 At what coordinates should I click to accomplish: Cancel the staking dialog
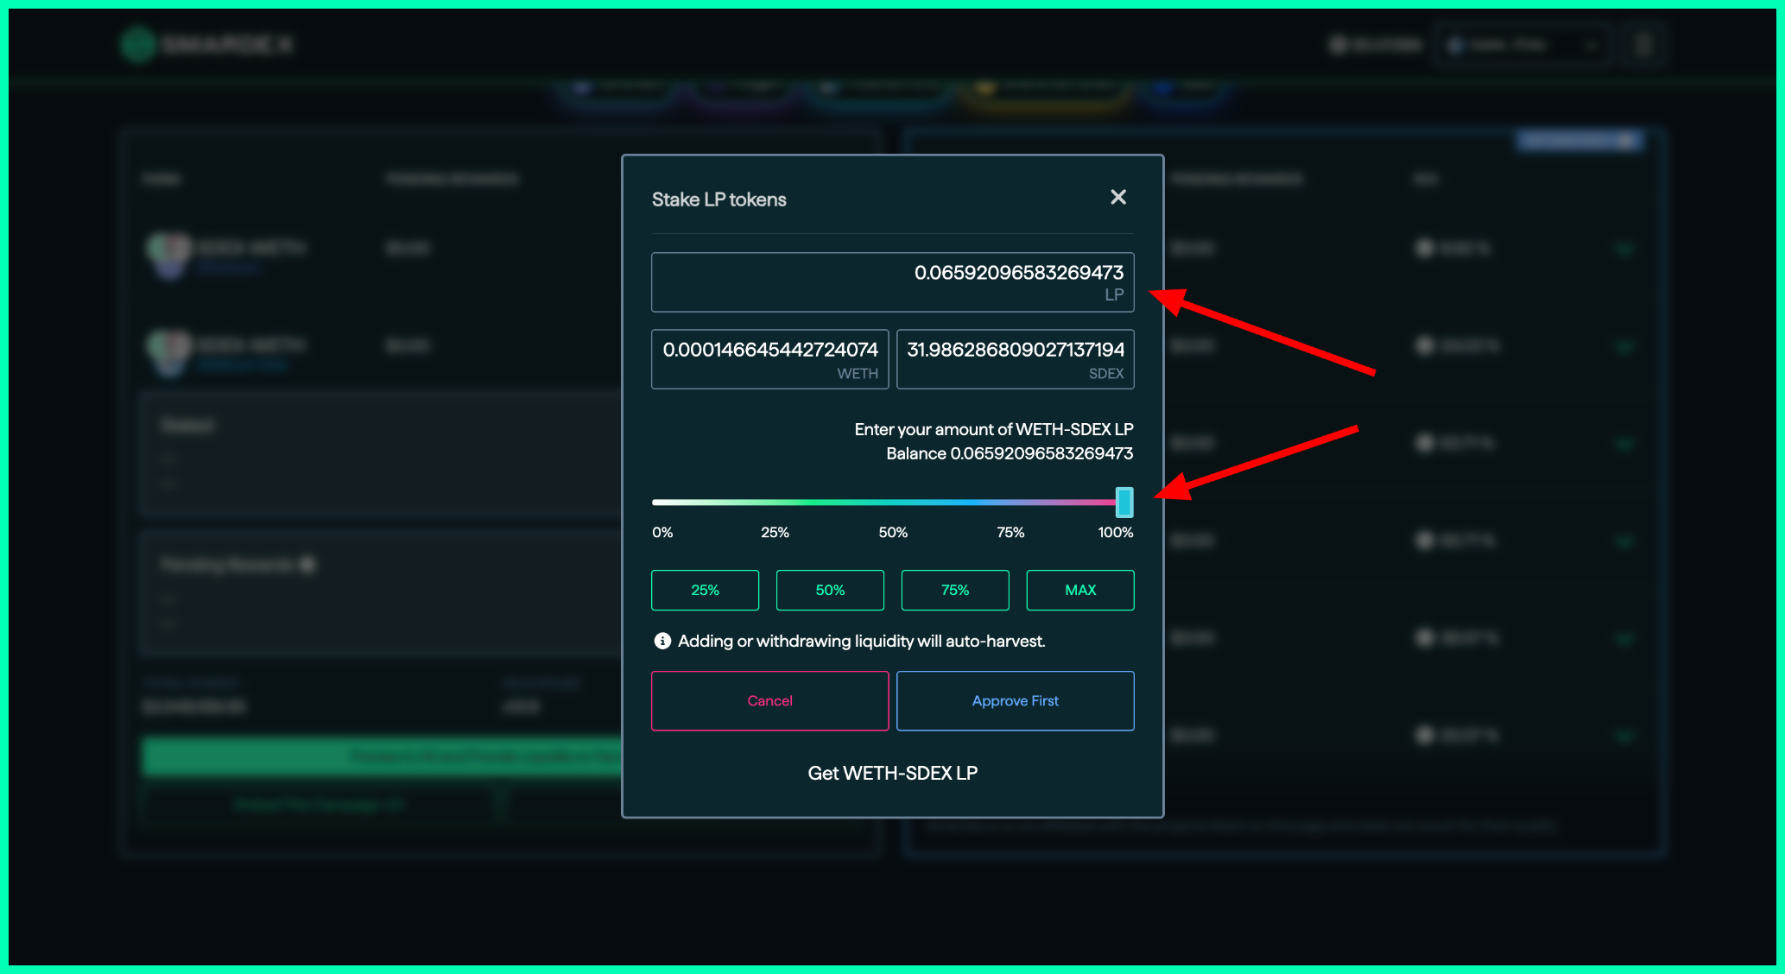pos(769,700)
